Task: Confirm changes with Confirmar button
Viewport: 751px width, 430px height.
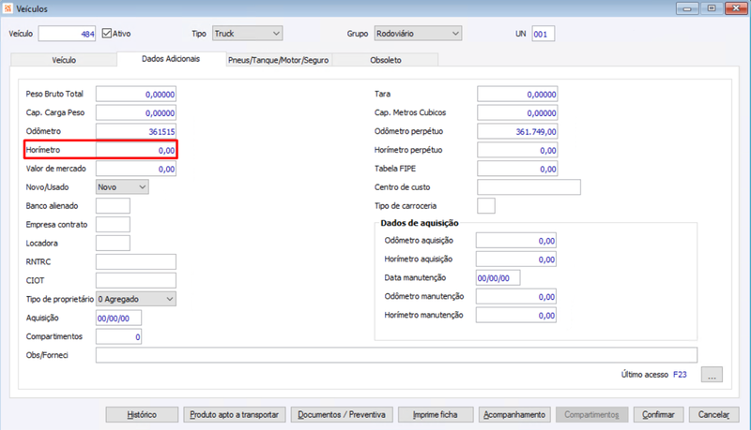Action: 659,415
